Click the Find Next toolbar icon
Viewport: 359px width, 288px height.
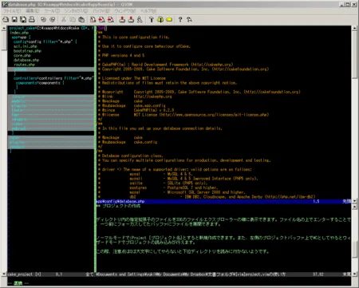(101, 19)
